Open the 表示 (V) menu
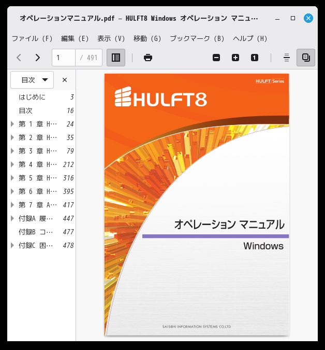The image size is (325, 350). [111, 38]
